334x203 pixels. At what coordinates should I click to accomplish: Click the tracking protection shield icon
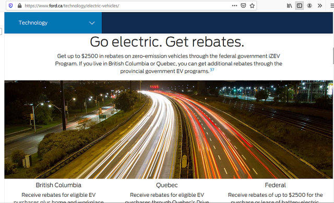pos(10,6)
